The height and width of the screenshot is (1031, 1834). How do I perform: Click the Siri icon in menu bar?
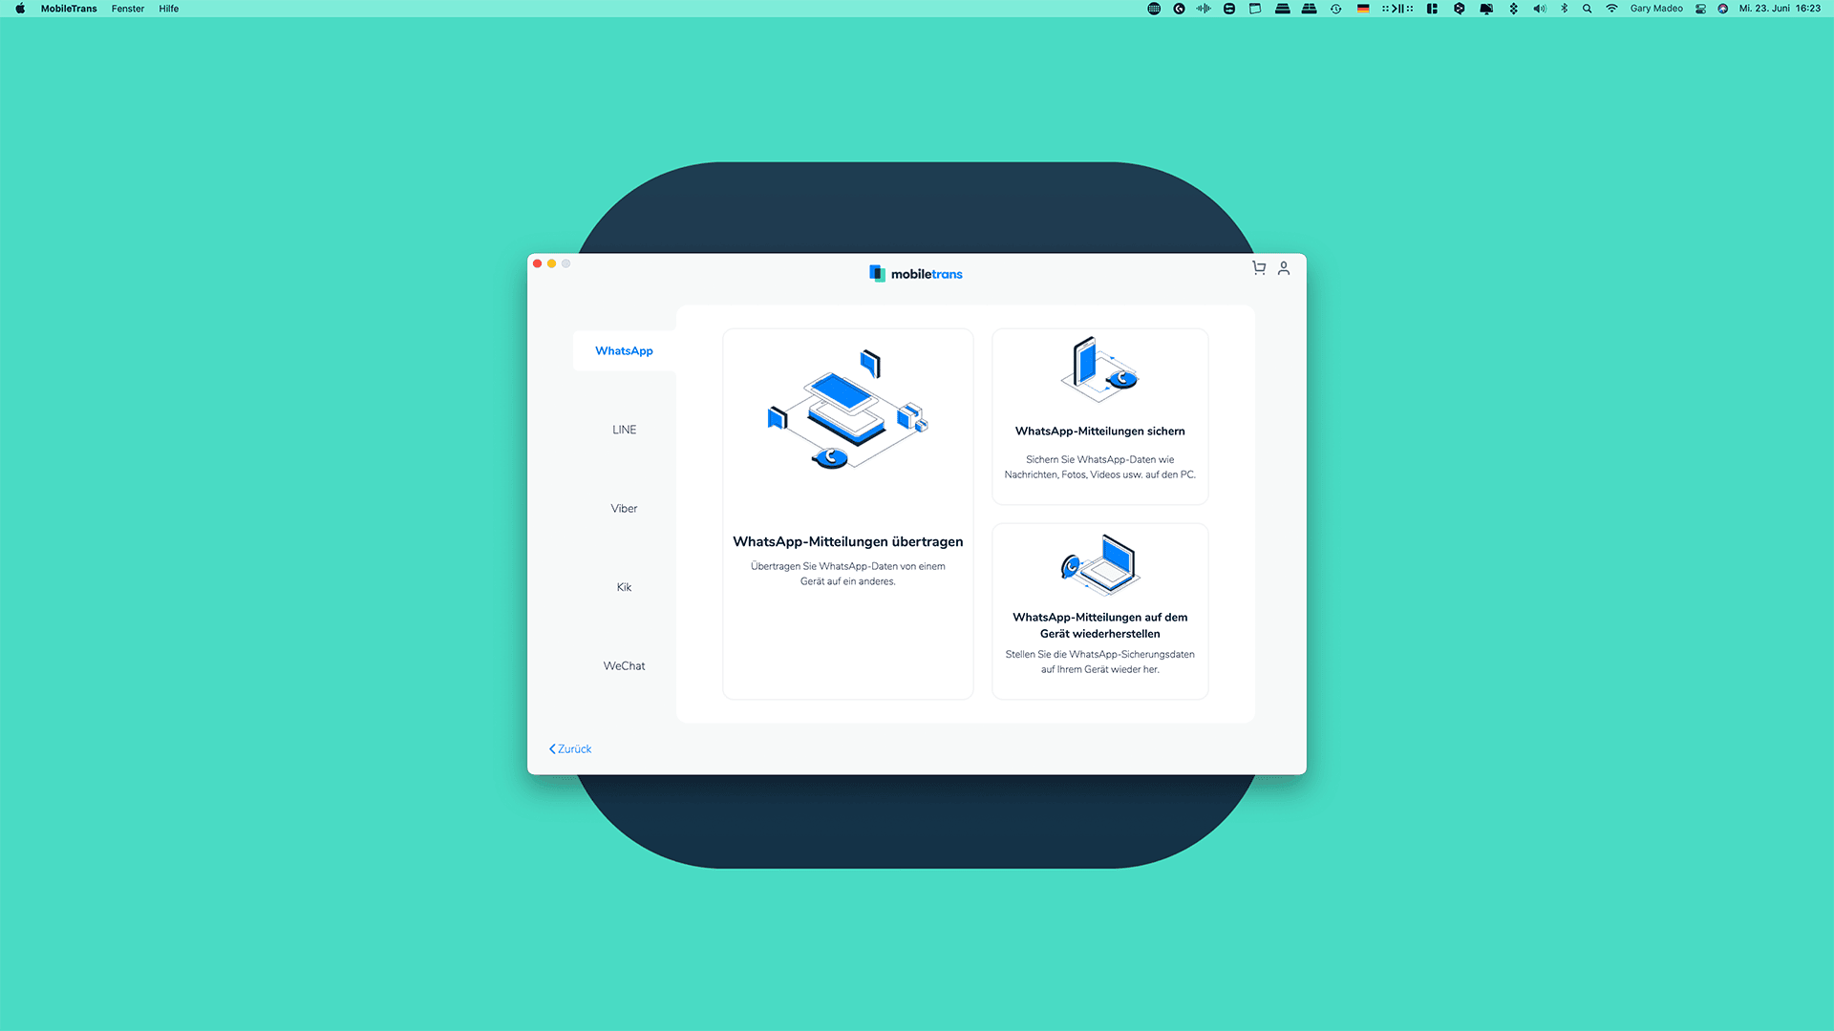pos(1723,9)
